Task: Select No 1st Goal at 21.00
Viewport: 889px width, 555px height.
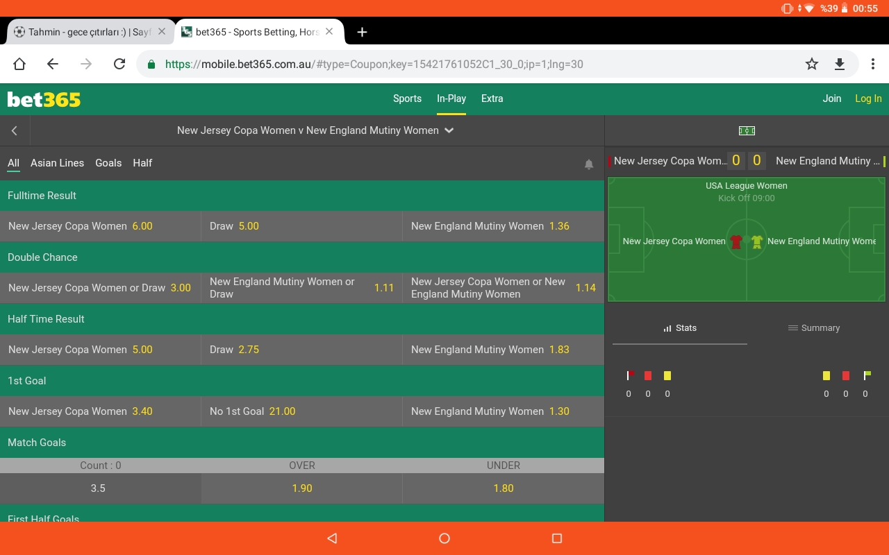Action: tap(302, 411)
